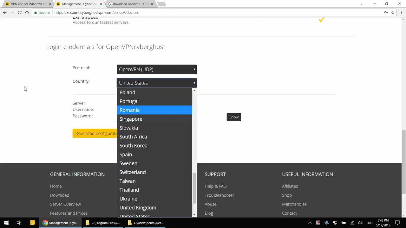
Task: Pick Thailand option
Action: tap(154, 190)
